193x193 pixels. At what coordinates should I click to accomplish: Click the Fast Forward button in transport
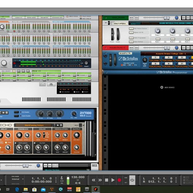tap(100, 180)
